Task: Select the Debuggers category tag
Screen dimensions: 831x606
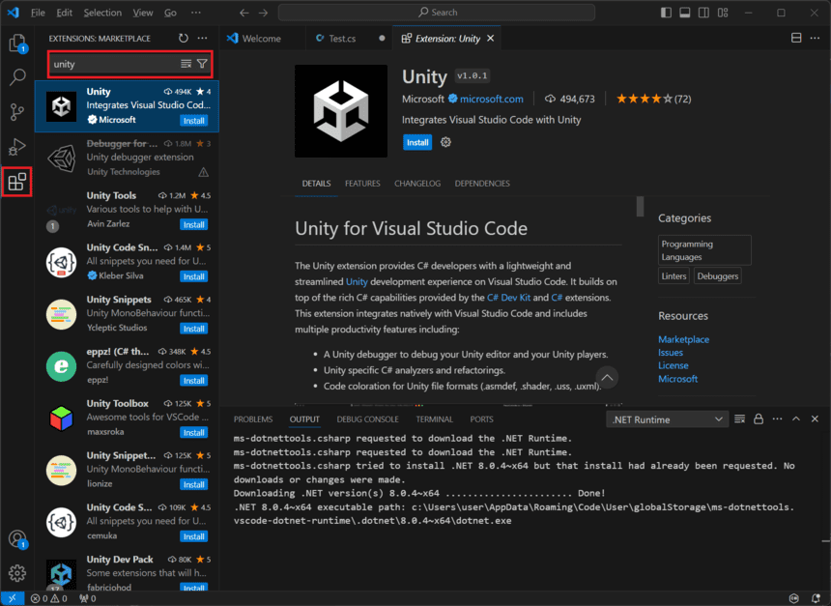Action: pos(718,276)
